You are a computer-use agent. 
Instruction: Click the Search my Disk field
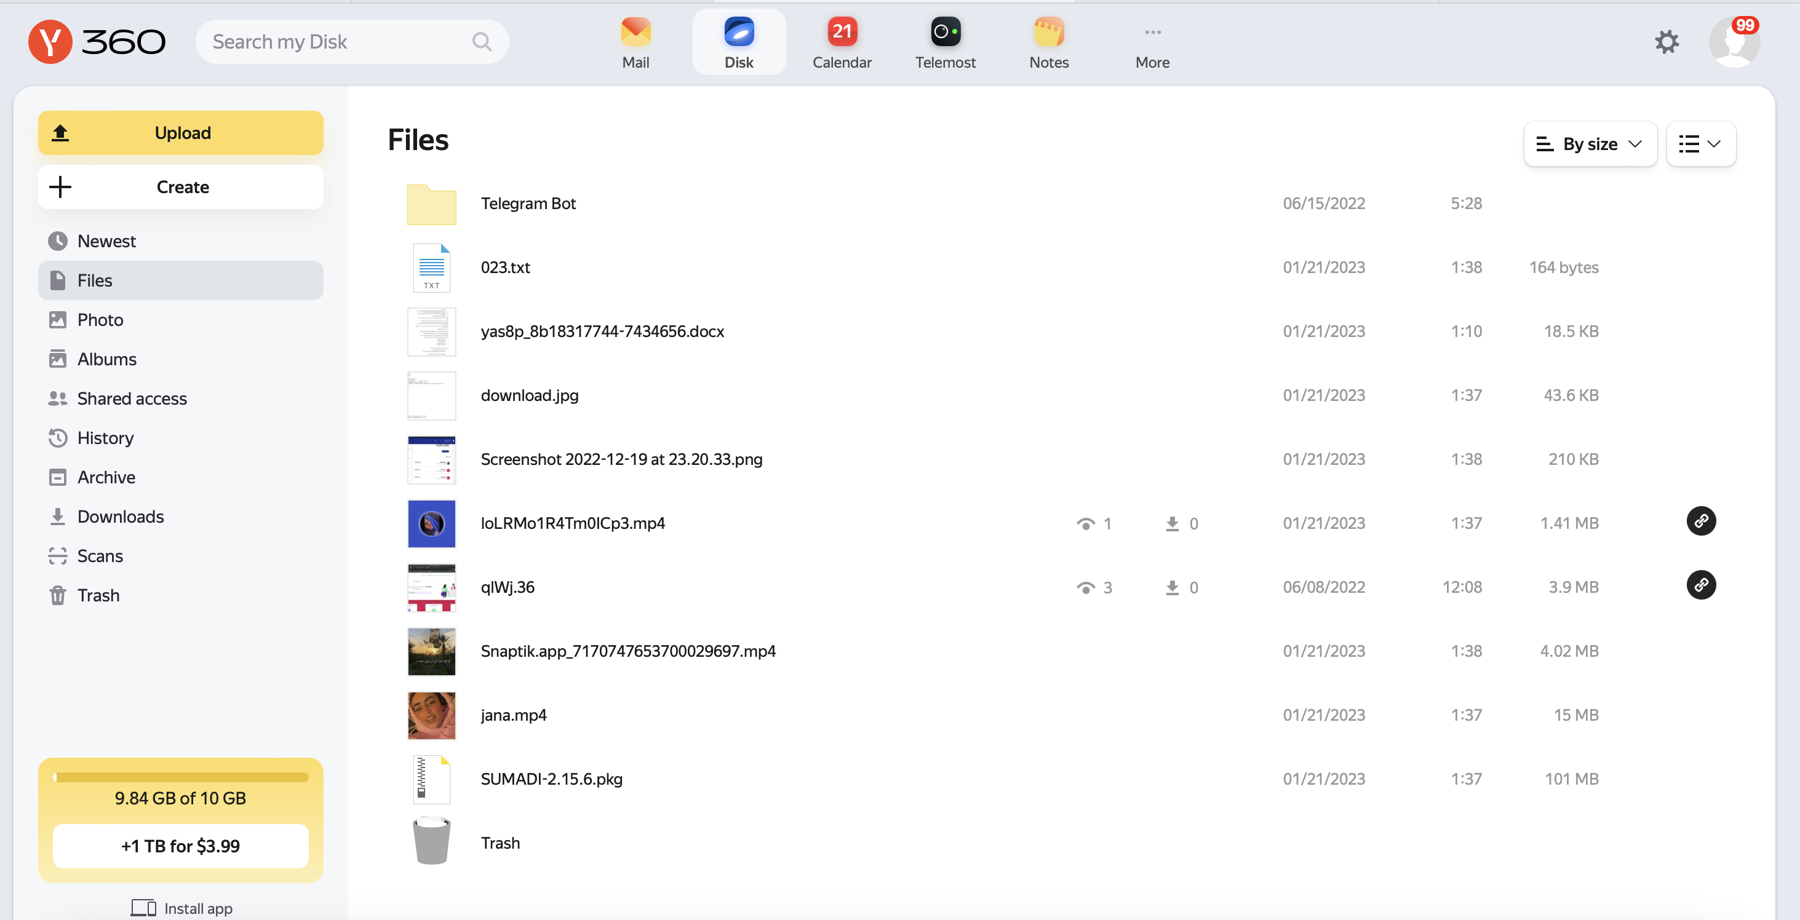(x=335, y=42)
